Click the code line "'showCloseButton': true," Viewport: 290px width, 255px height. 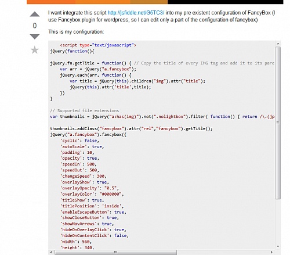[89, 218]
